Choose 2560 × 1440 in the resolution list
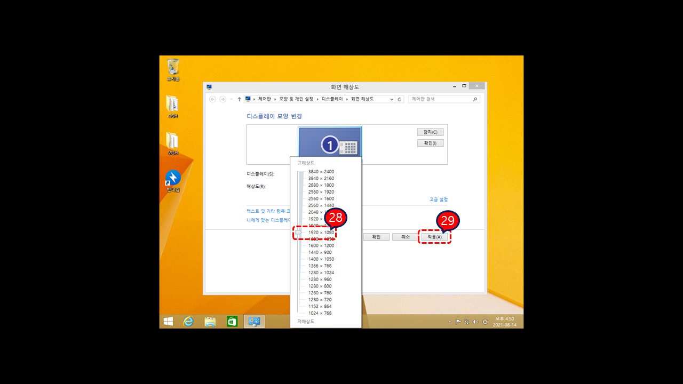683x384 pixels. click(321, 205)
